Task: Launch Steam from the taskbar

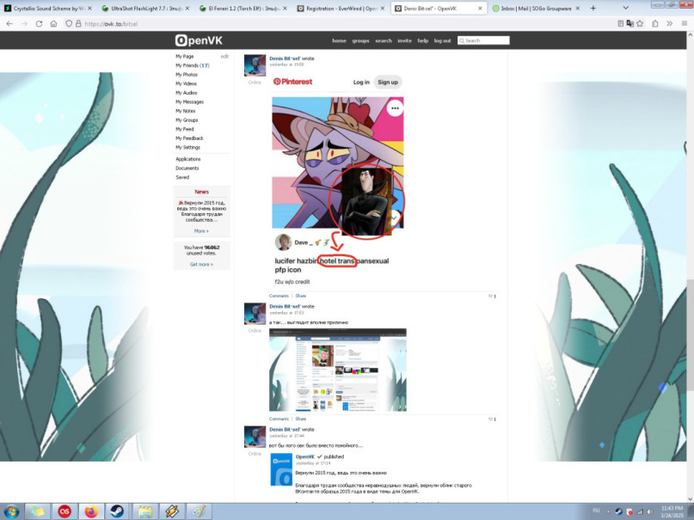Action: pyautogui.click(x=117, y=511)
